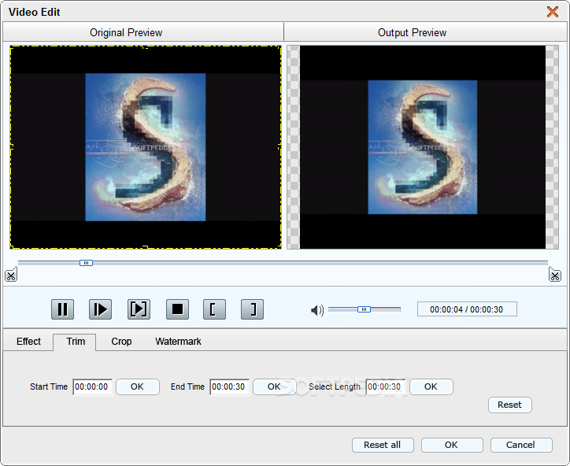This screenshot has height=466, width=570.
Task: Click the End Time input field
Action: pos(229,386)
